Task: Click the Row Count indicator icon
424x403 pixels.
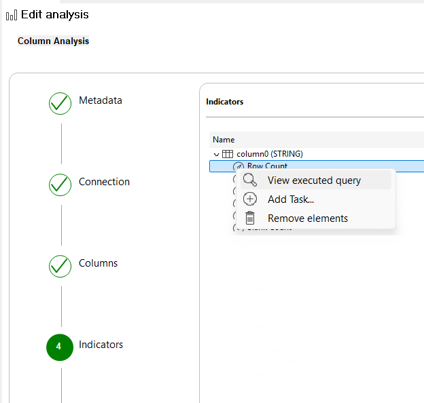Action: pyautogui.click(x=238, y=166)
